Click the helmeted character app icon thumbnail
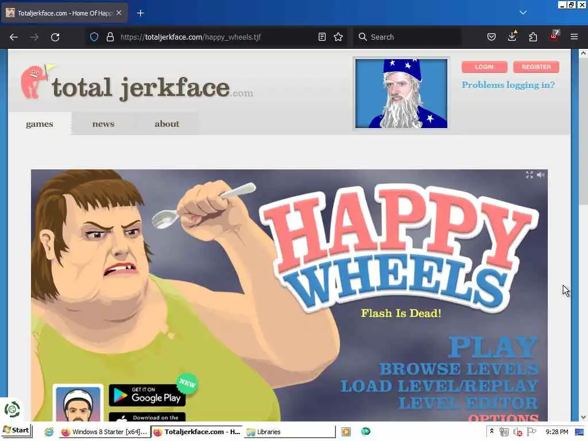The image size is (588, 441). [78, 403]
